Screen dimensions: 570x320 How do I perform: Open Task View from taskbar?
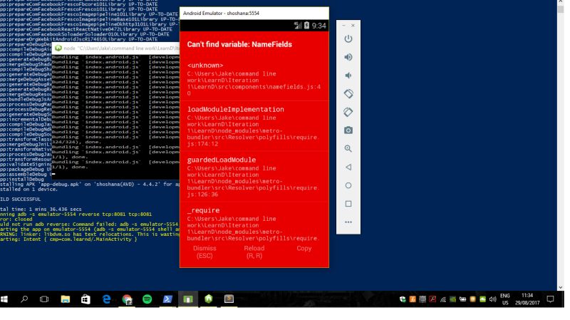tap(44, 299)
